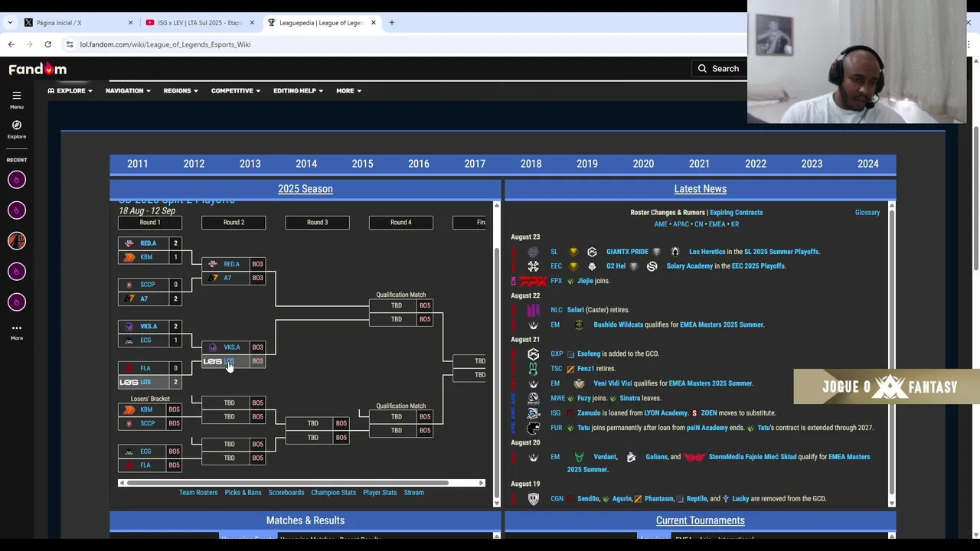Reload the page with refresh icon
Image resolution: width=980 pixels, height=551 pixels.
pos(47,44)
